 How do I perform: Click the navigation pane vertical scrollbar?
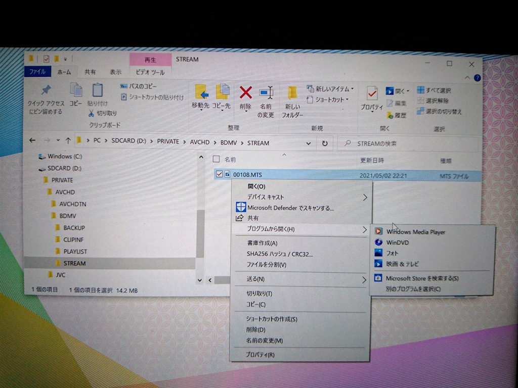200,233
